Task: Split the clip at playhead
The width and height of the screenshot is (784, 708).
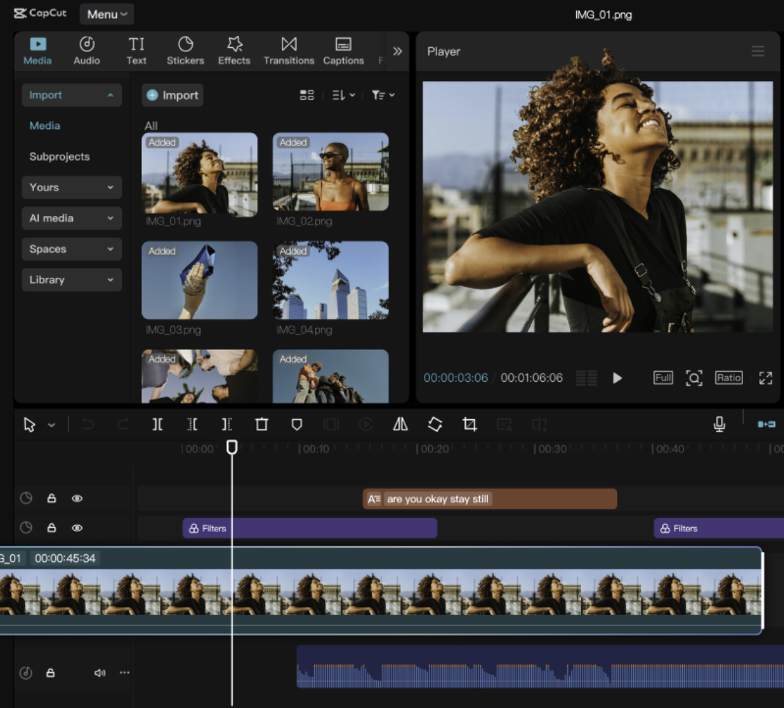Action: pos(157,425)
